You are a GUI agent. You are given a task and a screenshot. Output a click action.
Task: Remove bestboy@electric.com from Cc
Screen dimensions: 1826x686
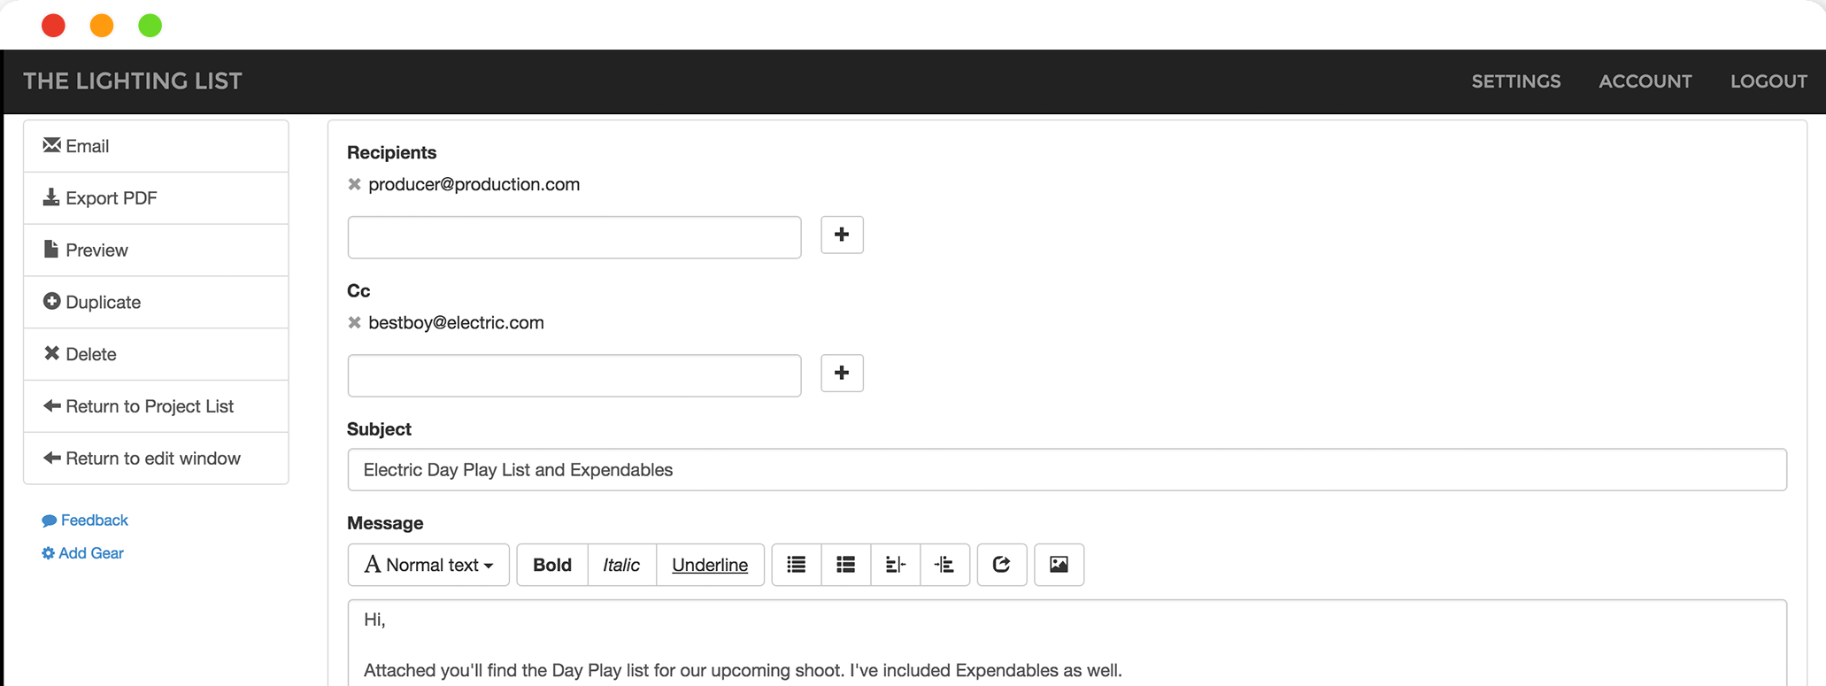pos(354,322)
